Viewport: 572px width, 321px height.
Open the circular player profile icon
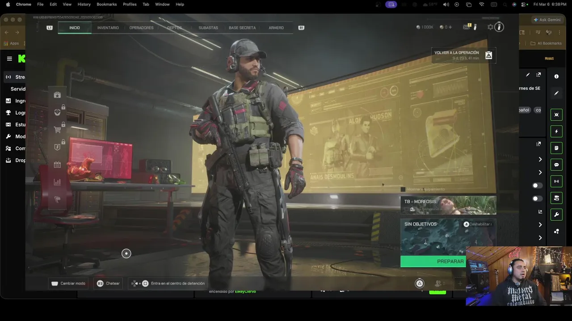(499, 27)
